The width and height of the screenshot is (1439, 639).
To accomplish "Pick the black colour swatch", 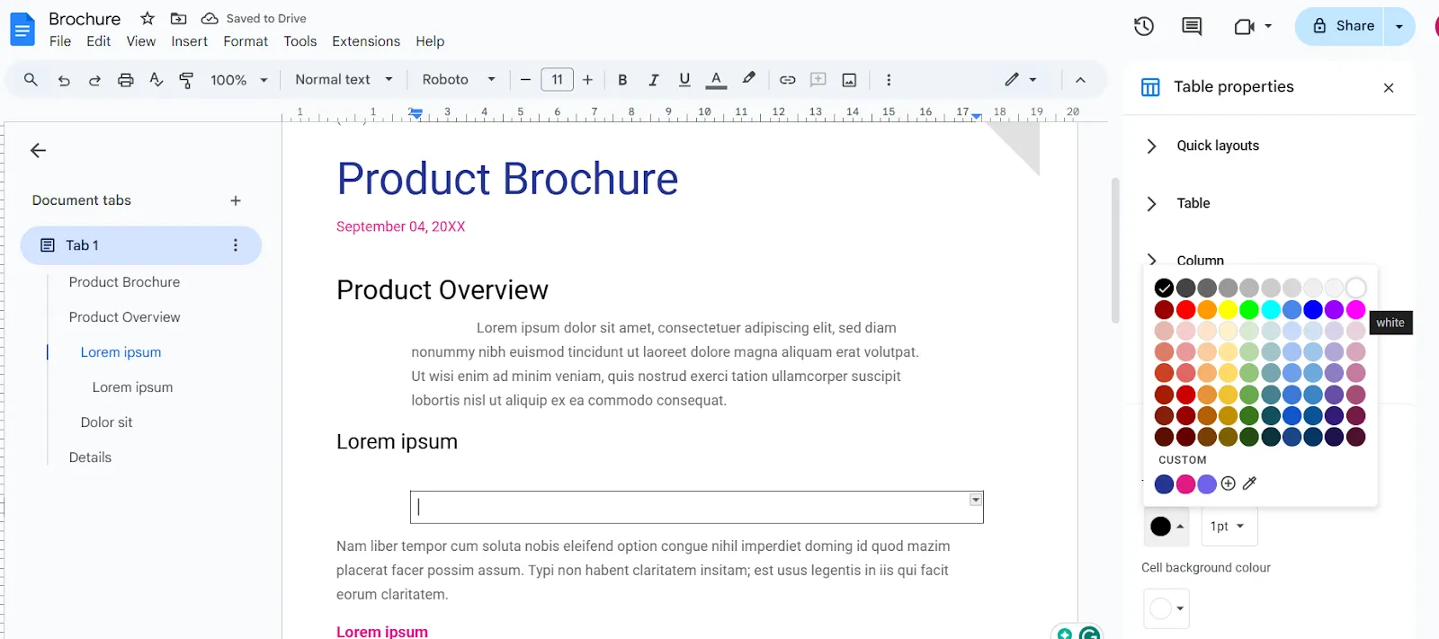I will (1164, 288).
